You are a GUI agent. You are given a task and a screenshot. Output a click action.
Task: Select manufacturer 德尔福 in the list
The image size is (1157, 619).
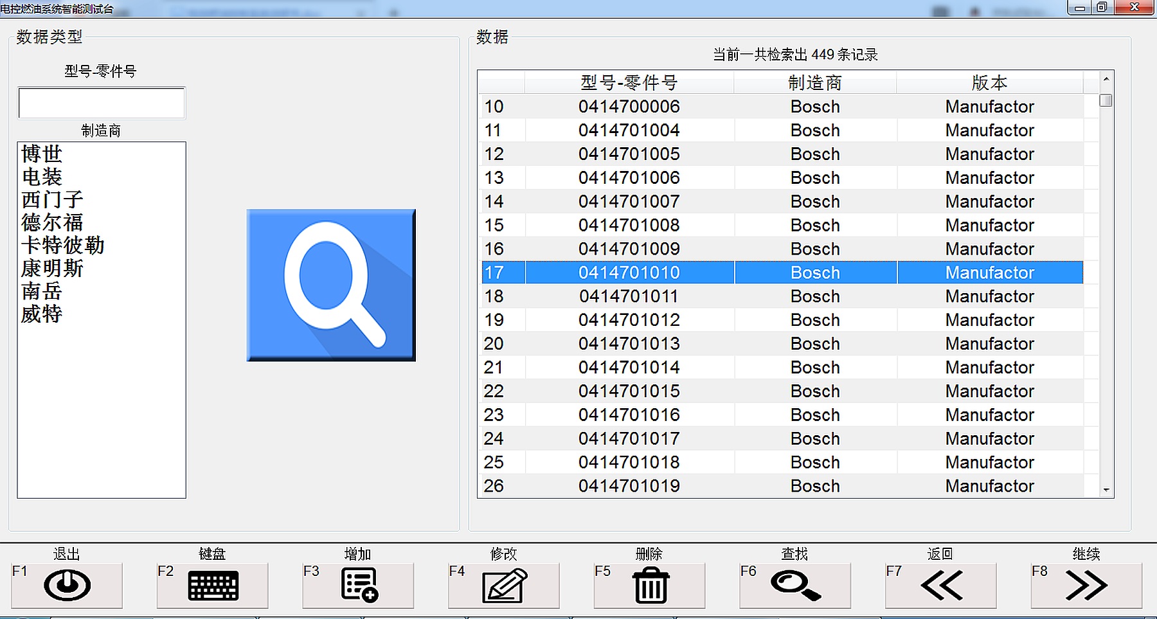click(52, 222)
